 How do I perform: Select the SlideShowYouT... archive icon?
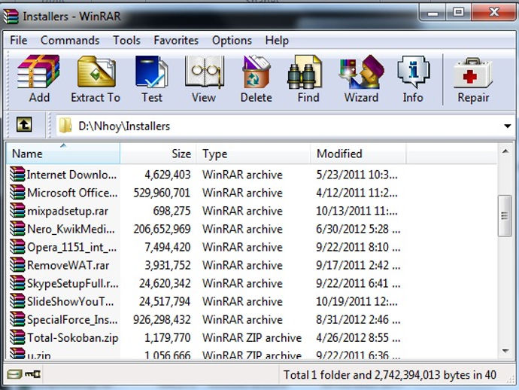(17, 301)
